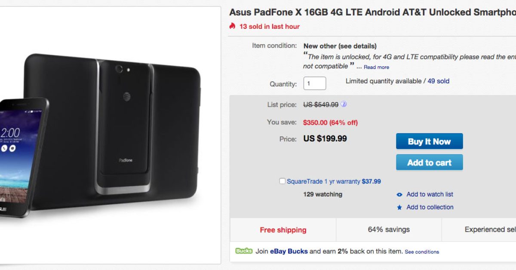Click the Quantity input field
The height and width of the screenshot is (270, 516).
click(315, 83)
